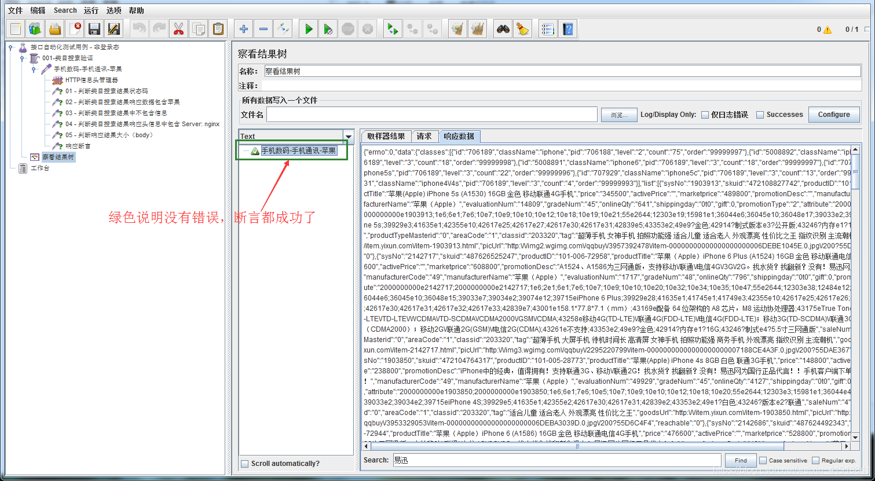Start all remote engines icon
The image size is (875, 481).
pos(393,28)
